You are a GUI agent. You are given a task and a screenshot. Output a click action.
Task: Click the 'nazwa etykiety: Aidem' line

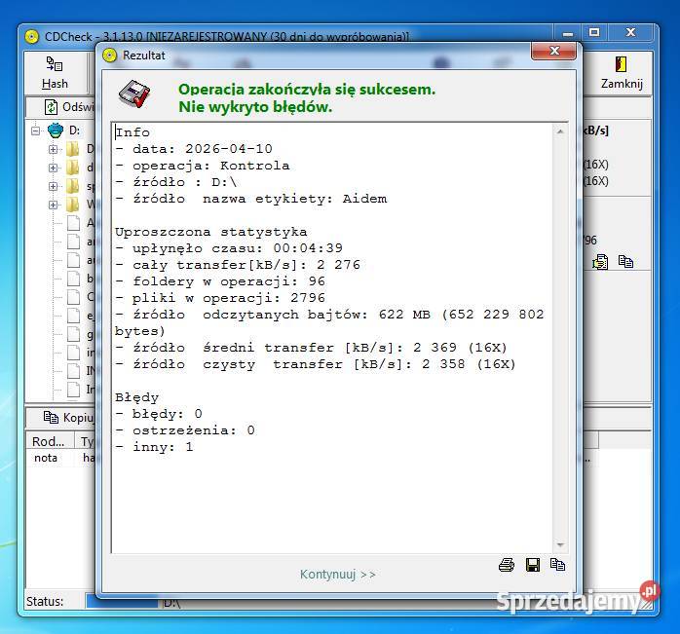[x=251, y=199]
